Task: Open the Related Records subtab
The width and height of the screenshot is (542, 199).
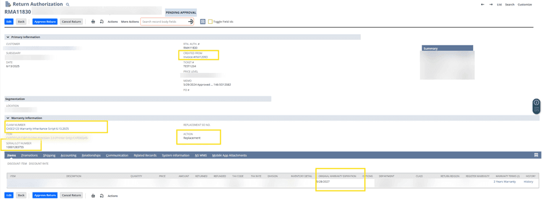Action: click(x=145, y=156)
